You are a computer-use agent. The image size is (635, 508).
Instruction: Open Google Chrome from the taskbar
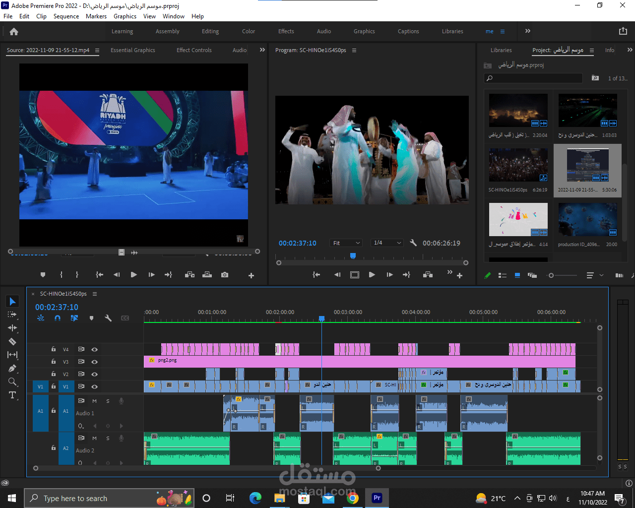click(353, 498)
